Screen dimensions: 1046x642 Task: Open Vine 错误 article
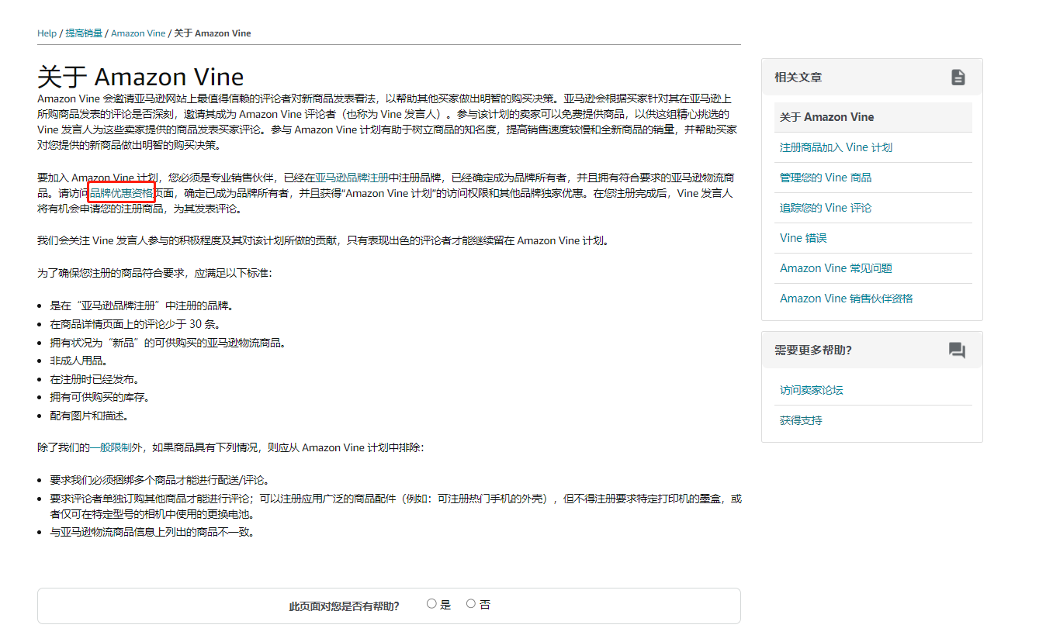803,238
